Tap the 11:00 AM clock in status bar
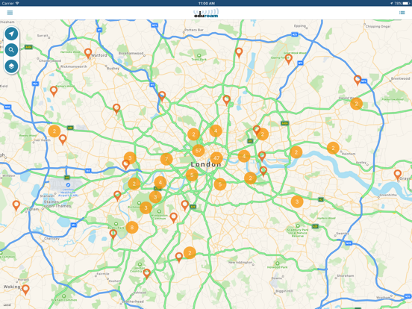The image size is (412, 309). (x=206, y=3)
